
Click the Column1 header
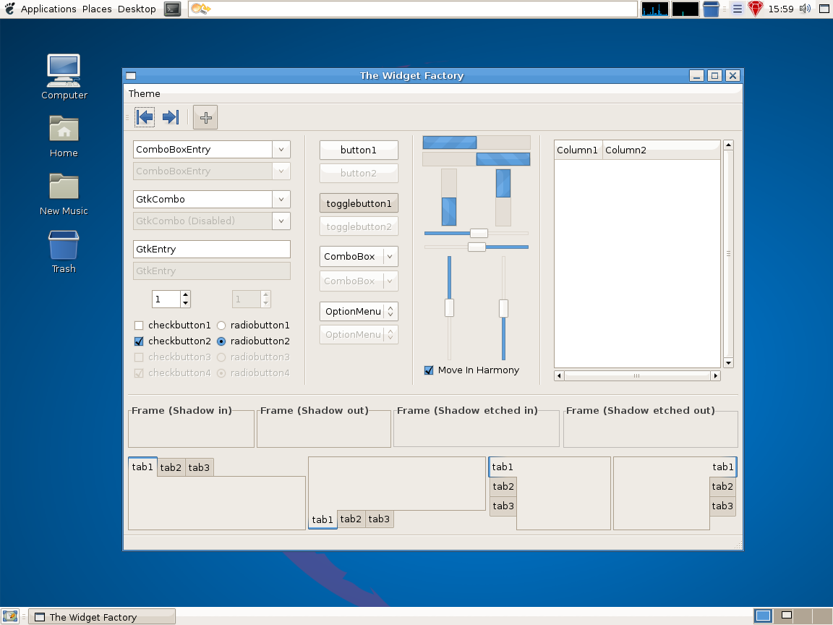(x=578, y=150)
